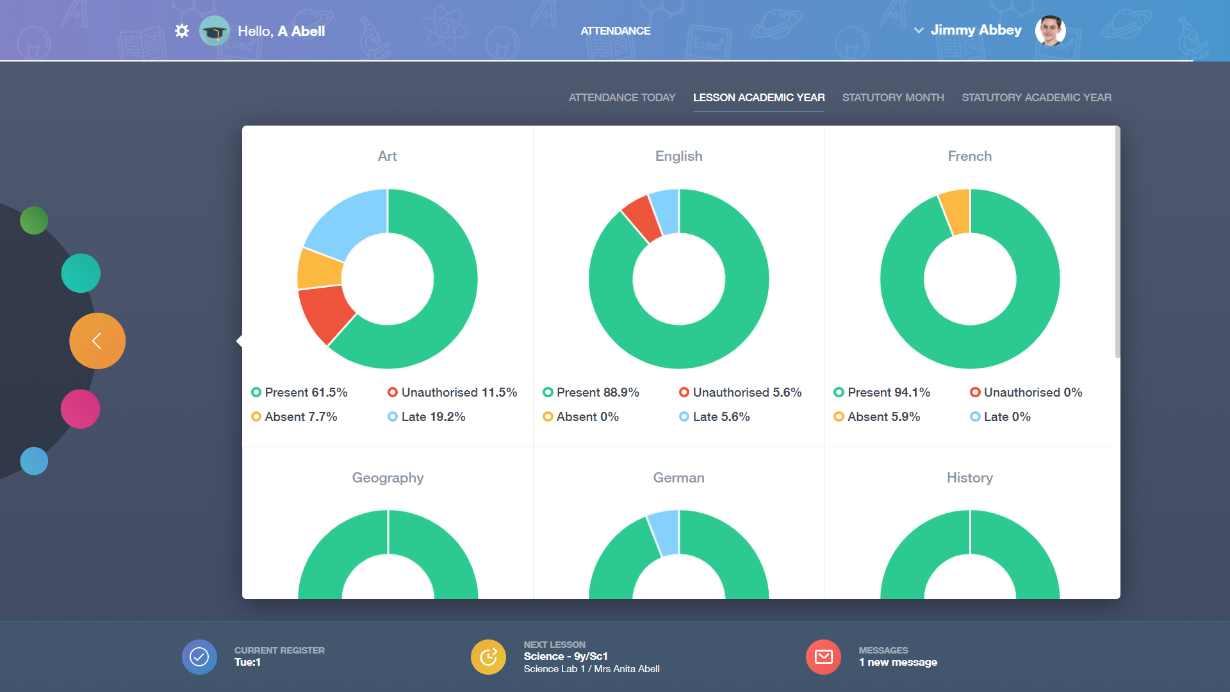
Task: Click the pink circle in the sidebar
Action: [x=80, y=408]
